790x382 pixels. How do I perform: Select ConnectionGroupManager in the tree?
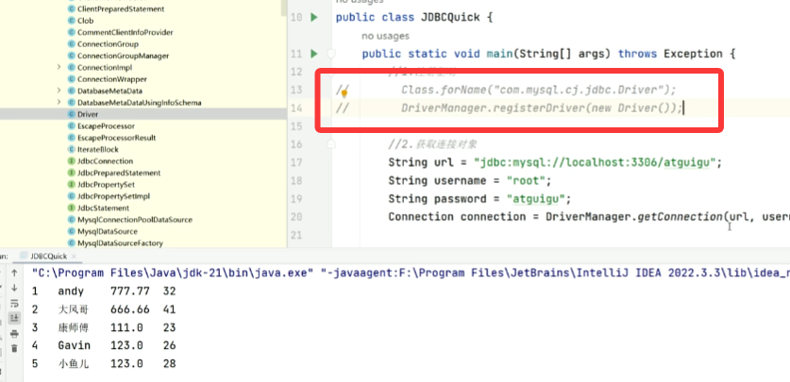(x=123, y=56)
